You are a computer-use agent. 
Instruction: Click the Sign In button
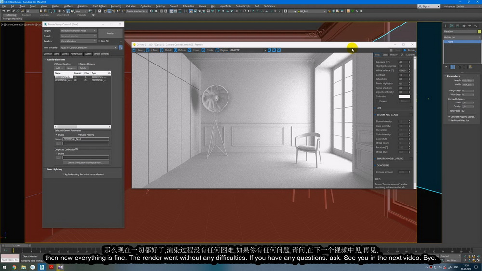pyautogui.click(x=428, y=6)
